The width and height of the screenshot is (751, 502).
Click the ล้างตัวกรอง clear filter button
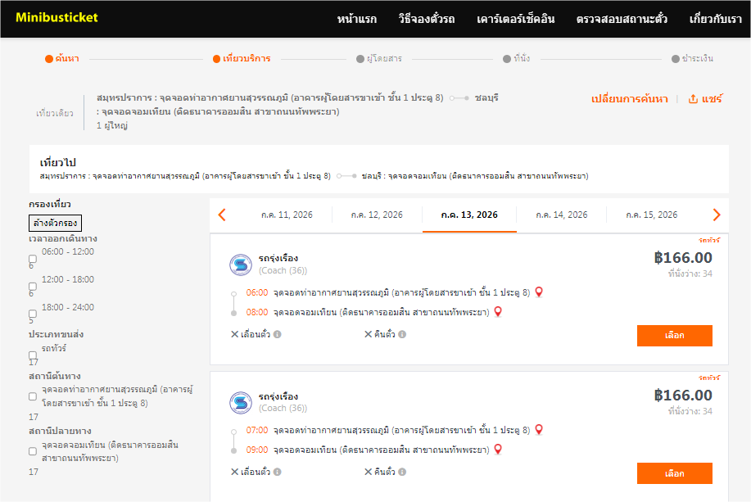(55, 223)
